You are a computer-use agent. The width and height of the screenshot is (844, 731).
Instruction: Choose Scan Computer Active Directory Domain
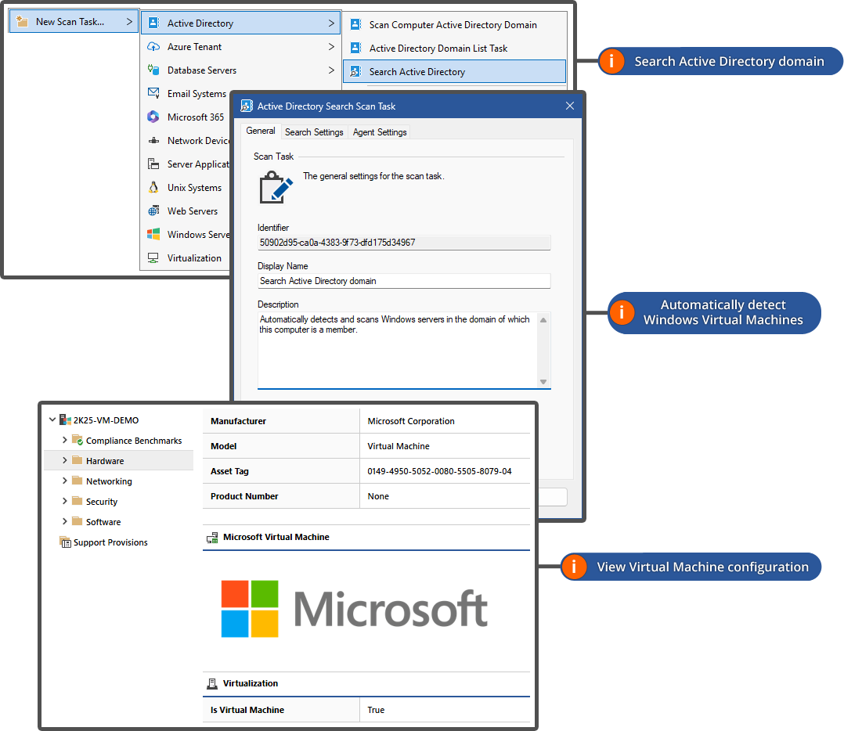tap(455, 25)
